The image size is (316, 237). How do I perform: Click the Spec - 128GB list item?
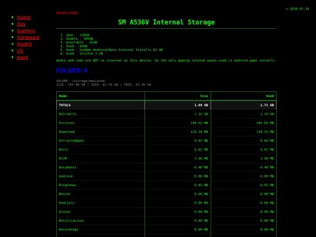[78, 35]
